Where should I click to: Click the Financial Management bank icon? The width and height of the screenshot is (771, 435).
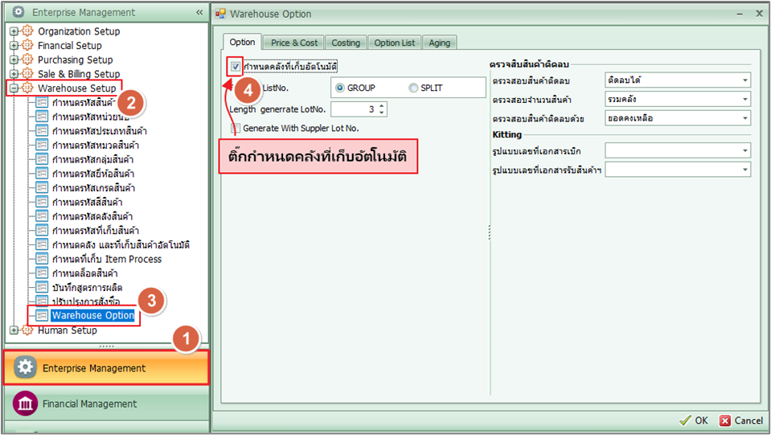click(x=26, y=404)
